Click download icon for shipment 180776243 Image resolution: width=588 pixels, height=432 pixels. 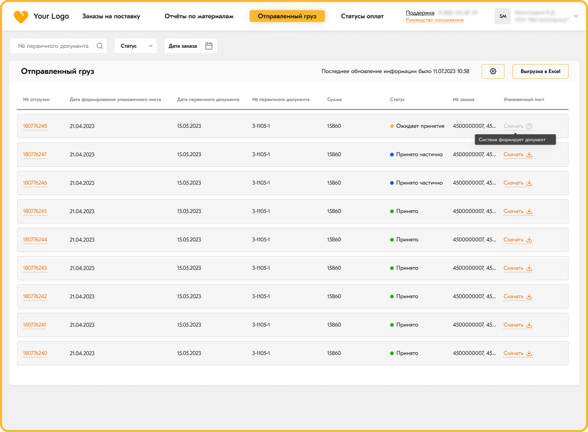(529, 268)
